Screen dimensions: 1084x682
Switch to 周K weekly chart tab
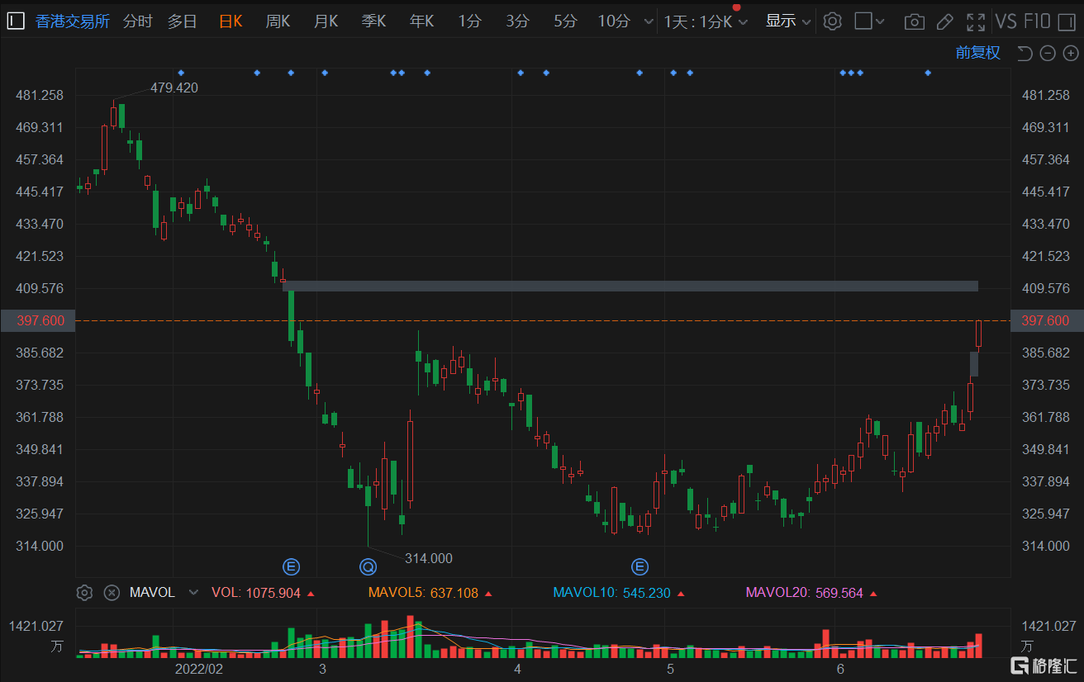[278, 21]
